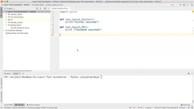Expand the sample_scripts folder arrow

pyautogui.click(x=6, y=22)
